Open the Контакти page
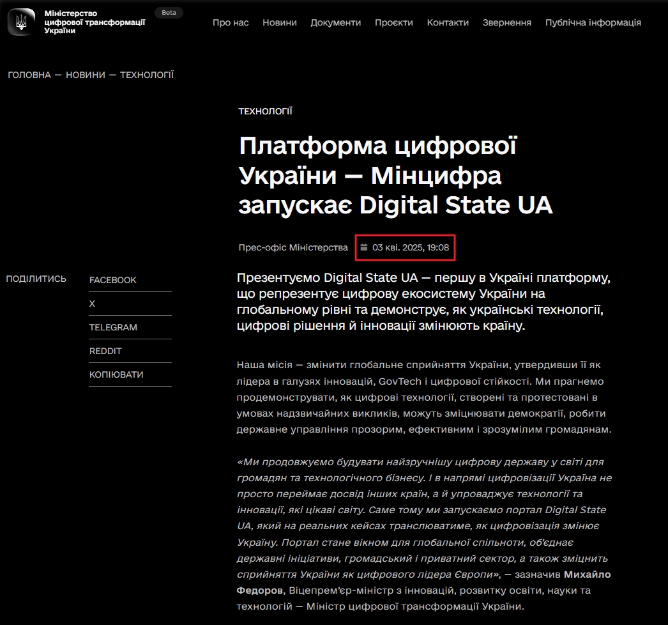The width and height of the screenshot is (668, 625). pos(448,22)
